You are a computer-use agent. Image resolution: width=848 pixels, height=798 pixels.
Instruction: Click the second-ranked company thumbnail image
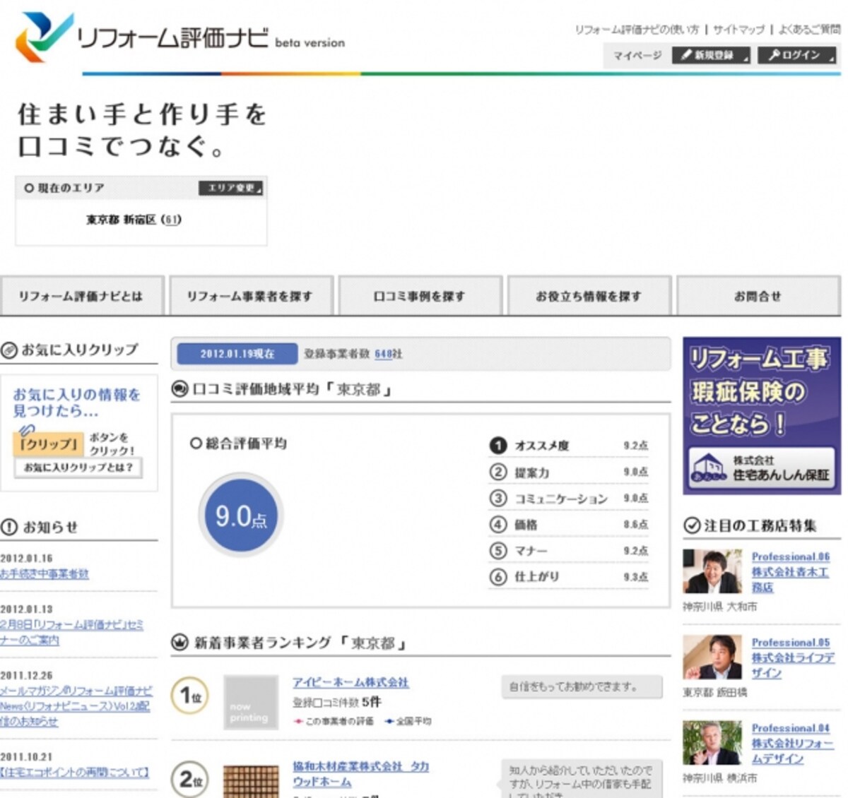pos(251,781)
